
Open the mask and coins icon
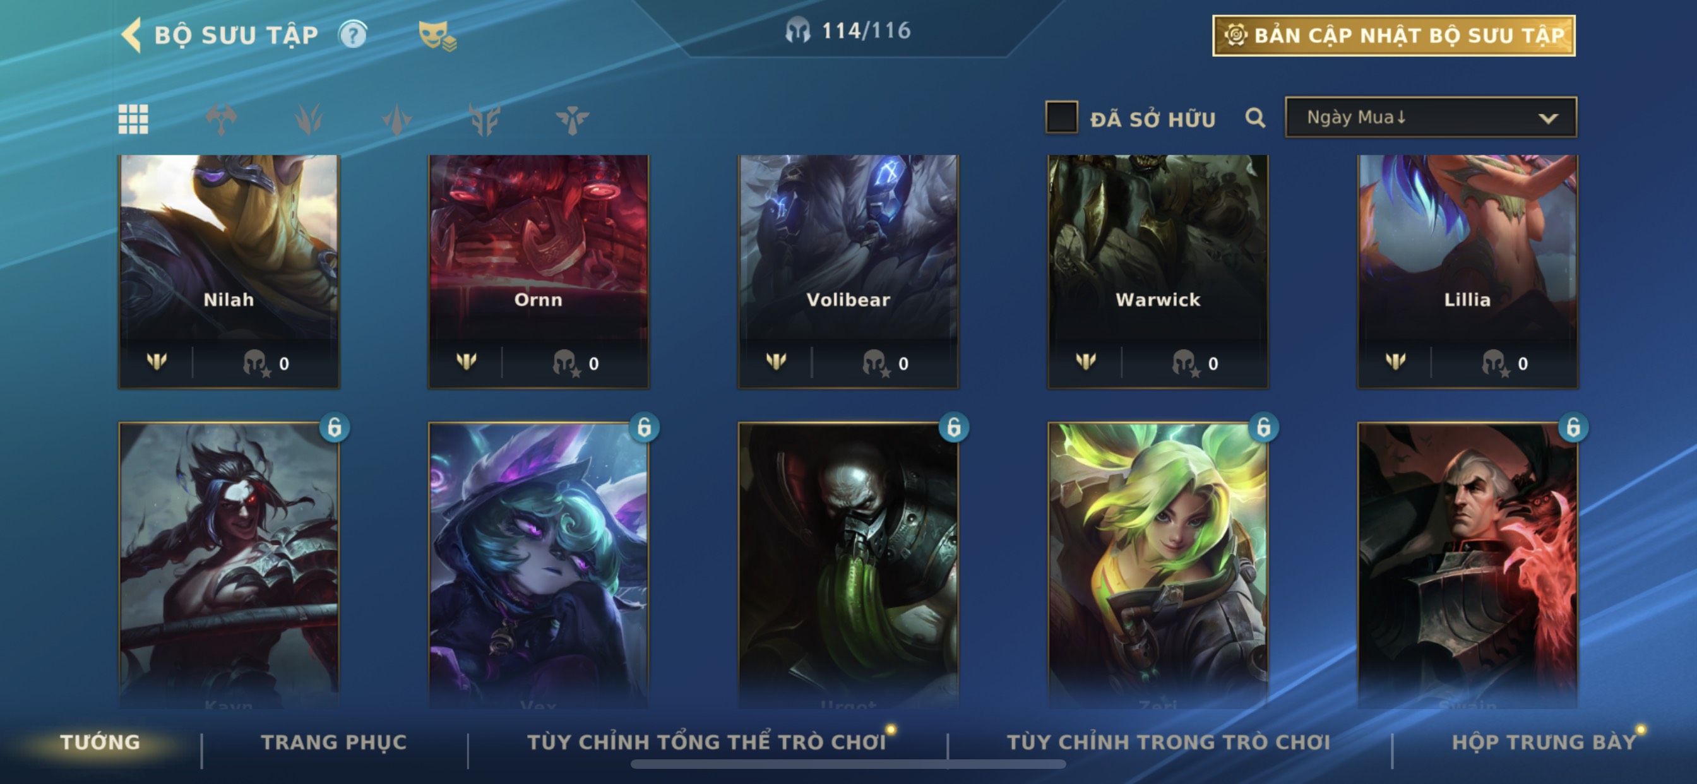point(437,35)
